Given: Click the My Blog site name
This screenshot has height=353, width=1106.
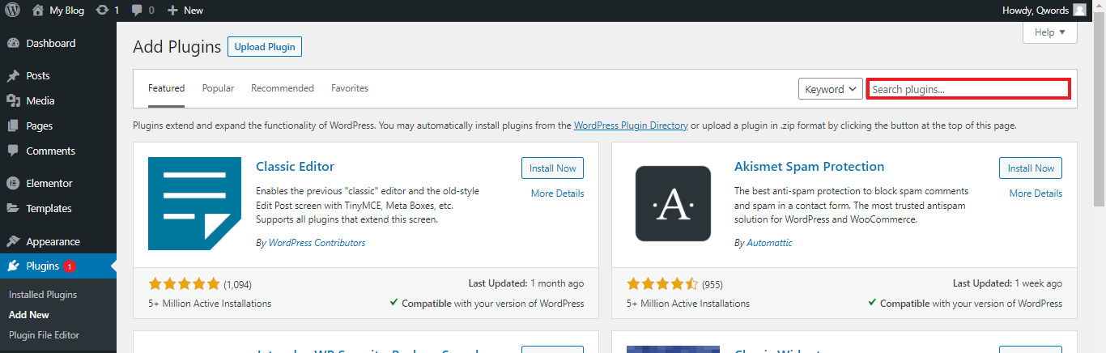Looking at the screenshot, I should [68, 10].
